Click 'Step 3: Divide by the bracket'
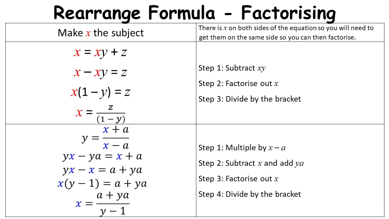 250,99
